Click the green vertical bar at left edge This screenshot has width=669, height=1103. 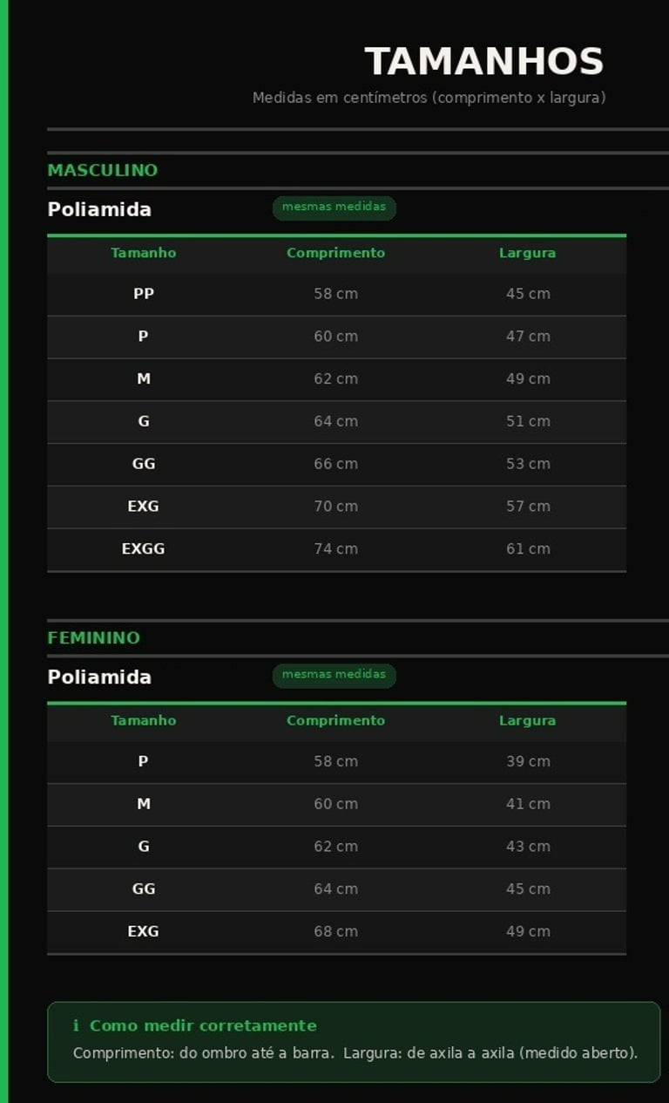[3, 551]
